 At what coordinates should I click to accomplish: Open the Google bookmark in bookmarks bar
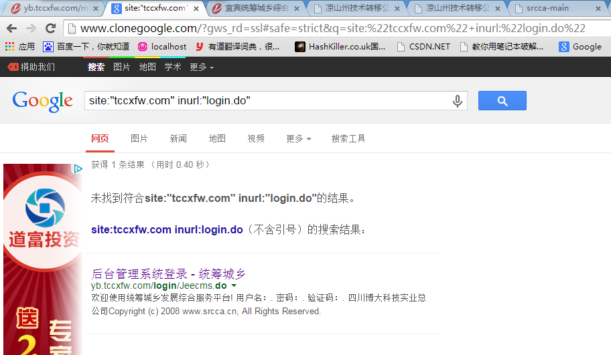[580, 47]
